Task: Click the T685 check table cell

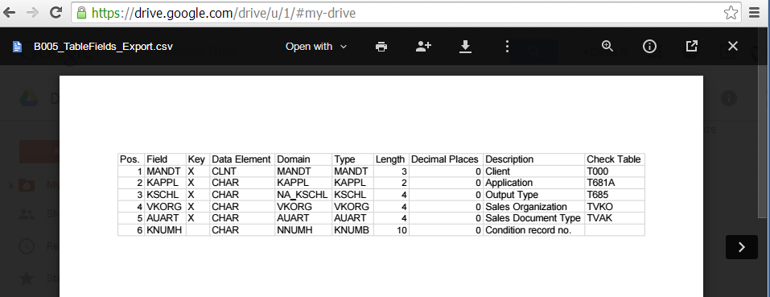Action: 615,195
